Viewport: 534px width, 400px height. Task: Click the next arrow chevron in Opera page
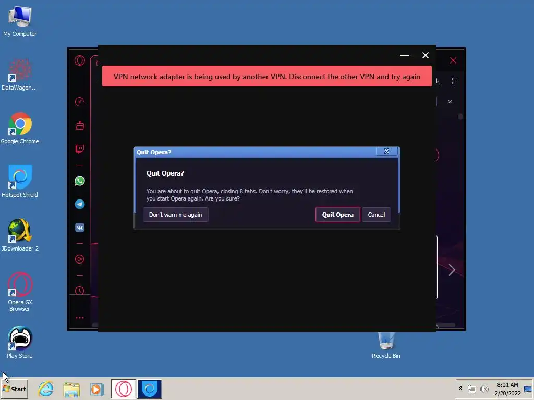pos(452,270)
